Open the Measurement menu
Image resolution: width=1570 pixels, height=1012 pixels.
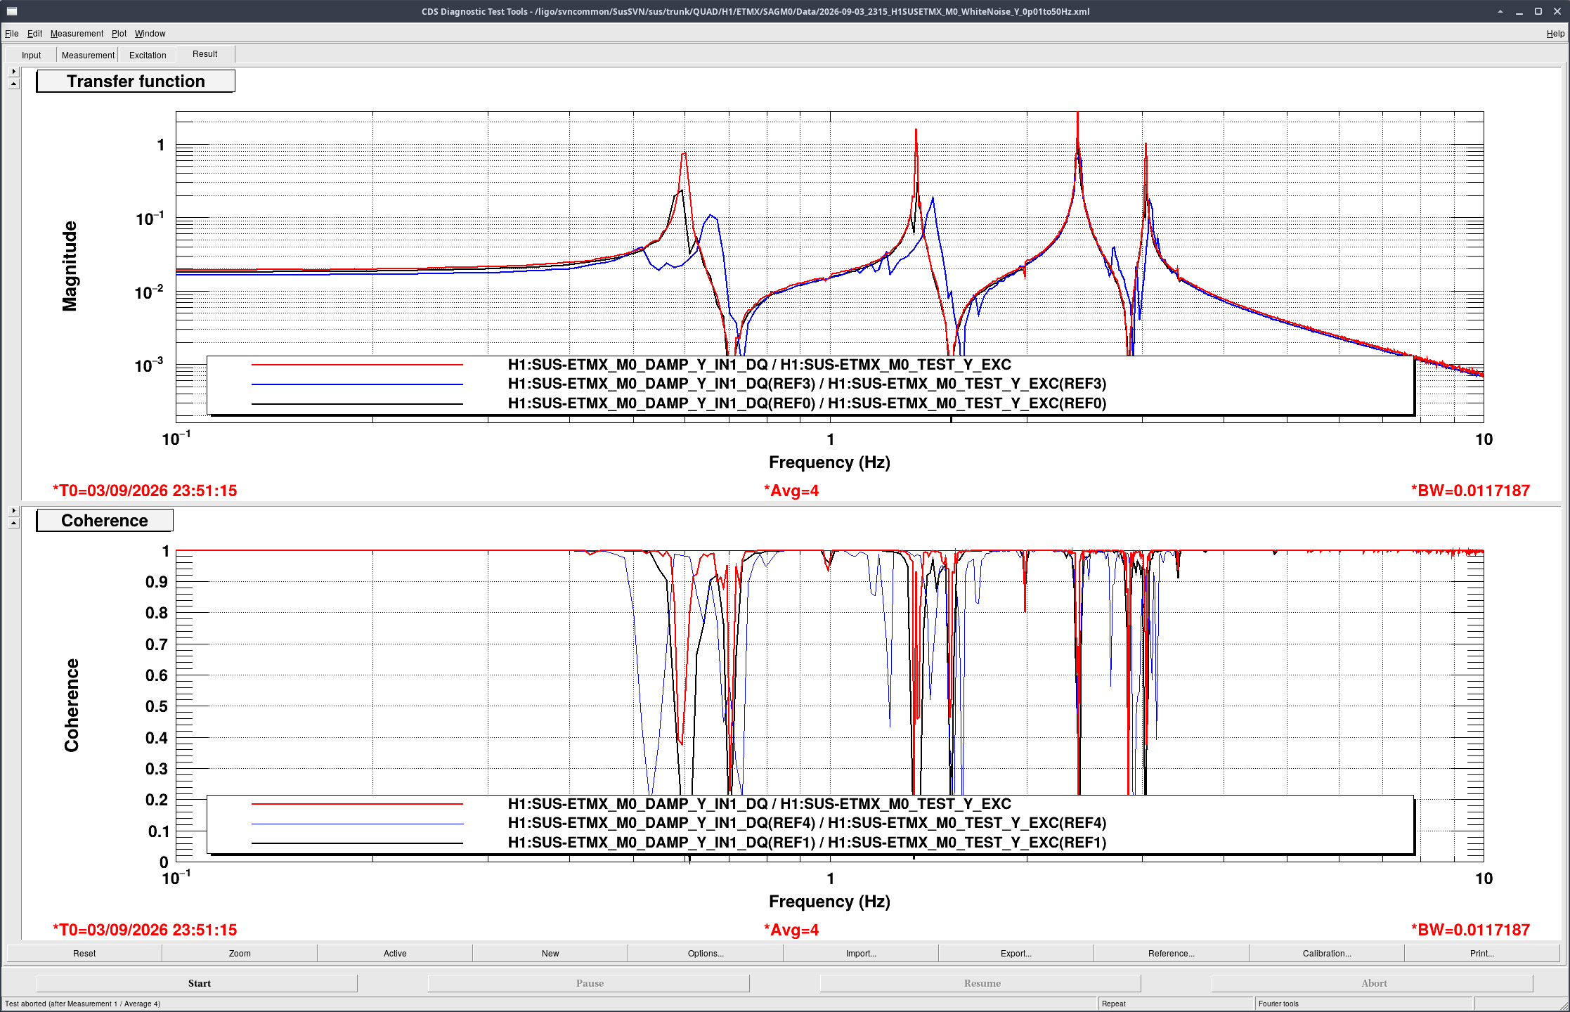[77, 34]
